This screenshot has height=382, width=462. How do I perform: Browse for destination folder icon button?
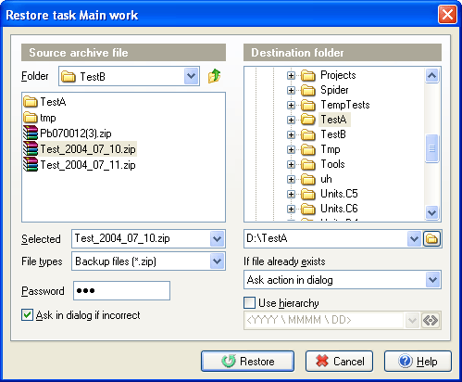point(431,238)
